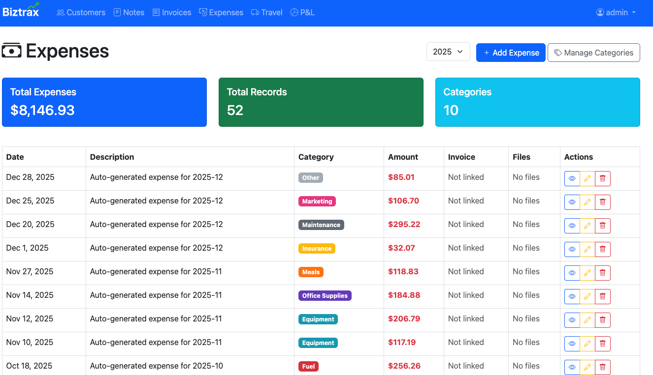View details of the Dec 28 expense
Screen dimensions: 653x375
pyautogui.click(x=572, y=178)
